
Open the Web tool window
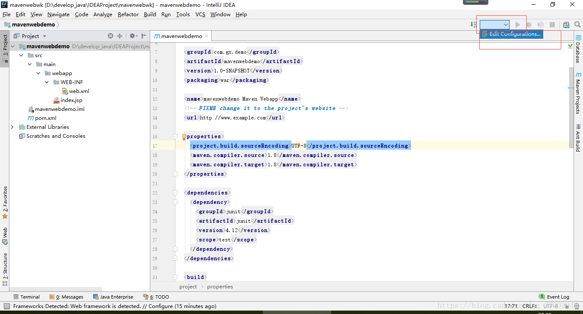point(5,236)
